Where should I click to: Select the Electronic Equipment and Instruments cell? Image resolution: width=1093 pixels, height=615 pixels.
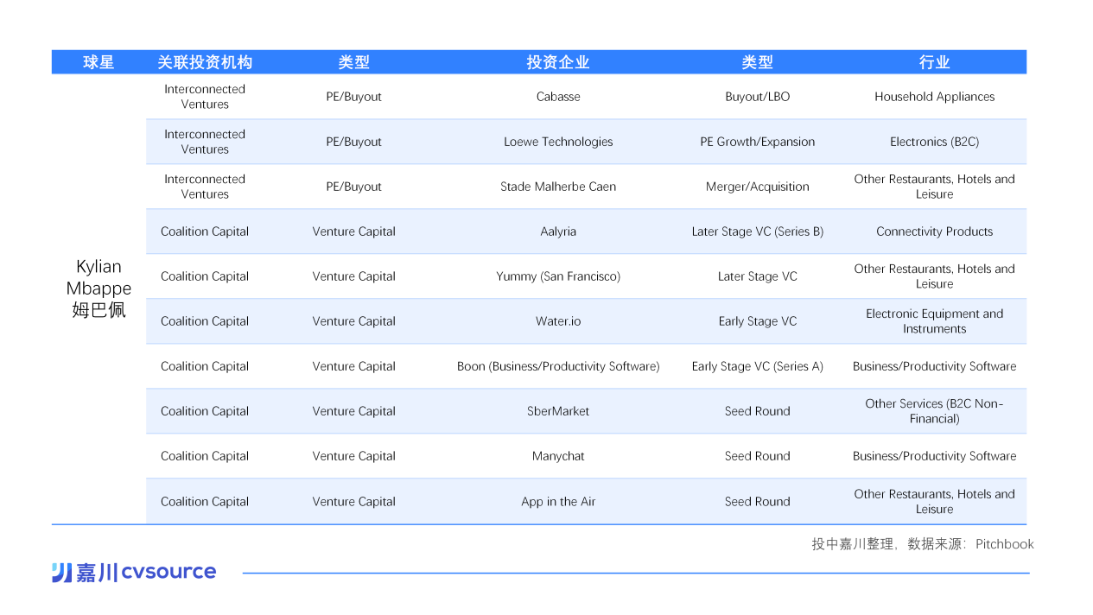(935, 321)
